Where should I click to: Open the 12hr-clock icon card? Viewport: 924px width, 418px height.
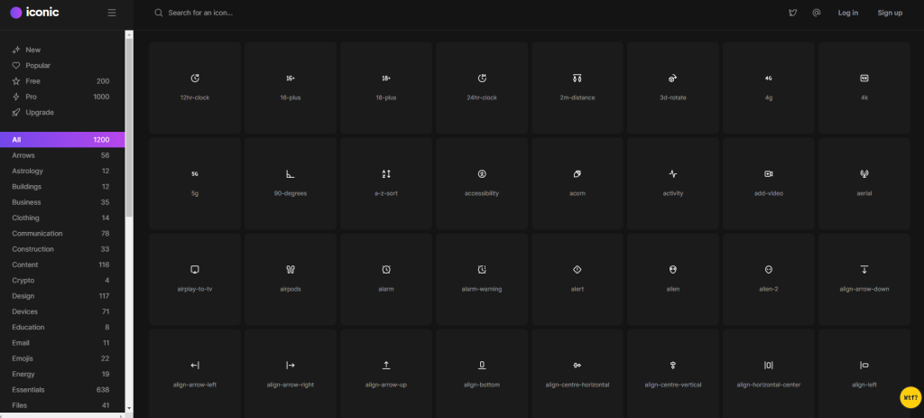(195, 88)
